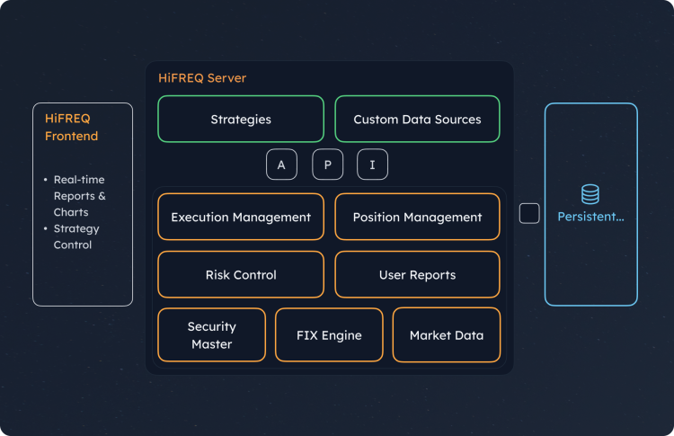
Task: Select the Market Data block
Action: point(447,335)
